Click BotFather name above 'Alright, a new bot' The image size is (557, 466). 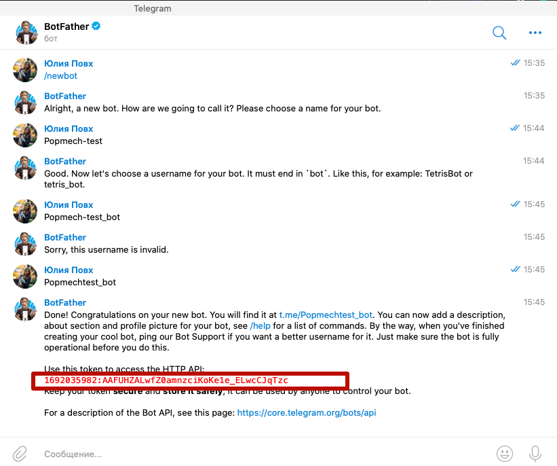click(65, 96)
